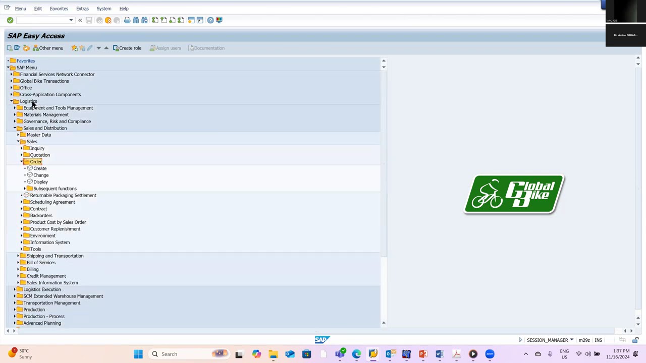Viewport: 646px width, 363px height.
Task: Click the Create shortcut icon
Action: [x=200, y=20]
